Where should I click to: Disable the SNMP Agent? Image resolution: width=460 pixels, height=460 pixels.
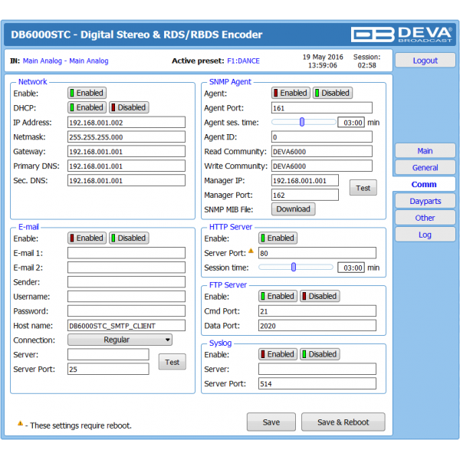[333, 93]
